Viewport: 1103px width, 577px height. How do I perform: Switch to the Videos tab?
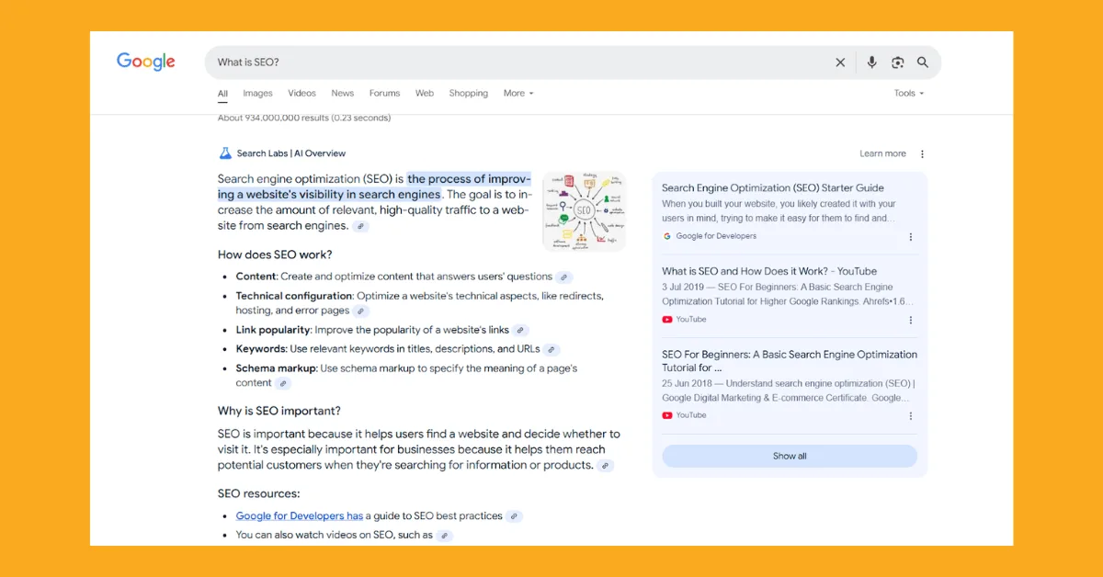(x=301, y=93)
